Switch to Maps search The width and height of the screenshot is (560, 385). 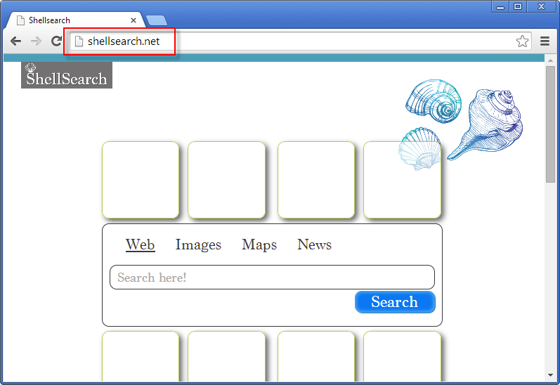tap(259, 244)
